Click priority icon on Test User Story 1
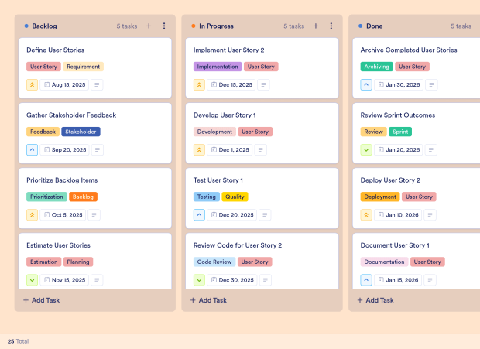 click(199, 215)
